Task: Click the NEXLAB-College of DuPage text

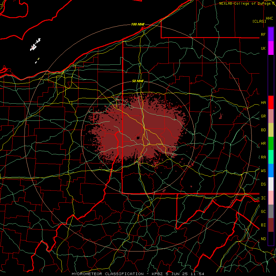Action: [x=246, y=3]
